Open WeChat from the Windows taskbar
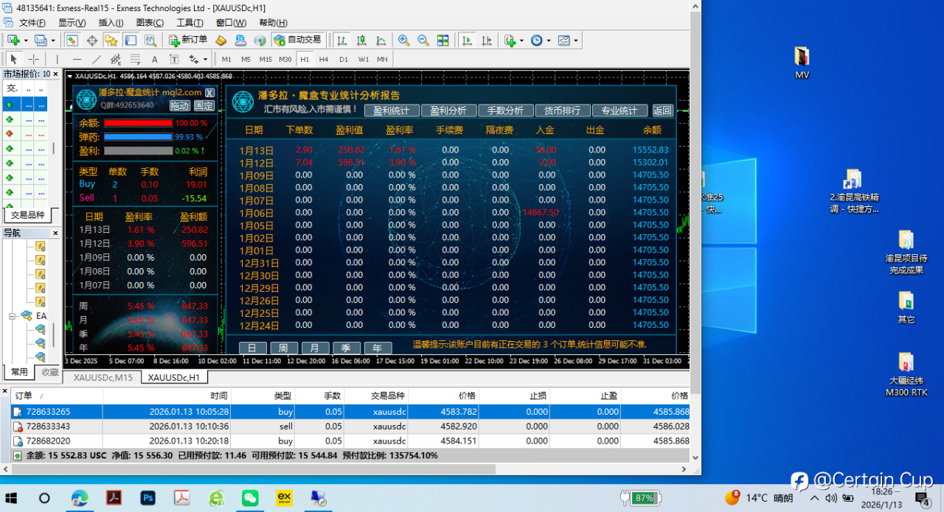The image size is (944, 512). [251, 498]
